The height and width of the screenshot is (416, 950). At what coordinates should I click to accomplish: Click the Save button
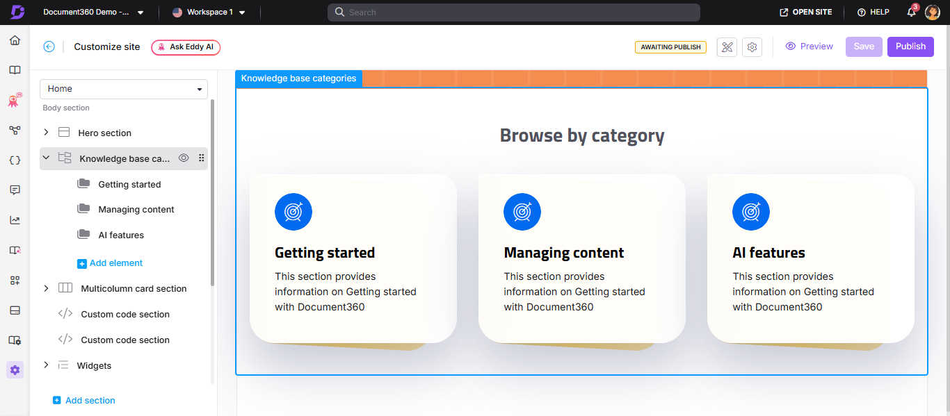coord(864,47)
